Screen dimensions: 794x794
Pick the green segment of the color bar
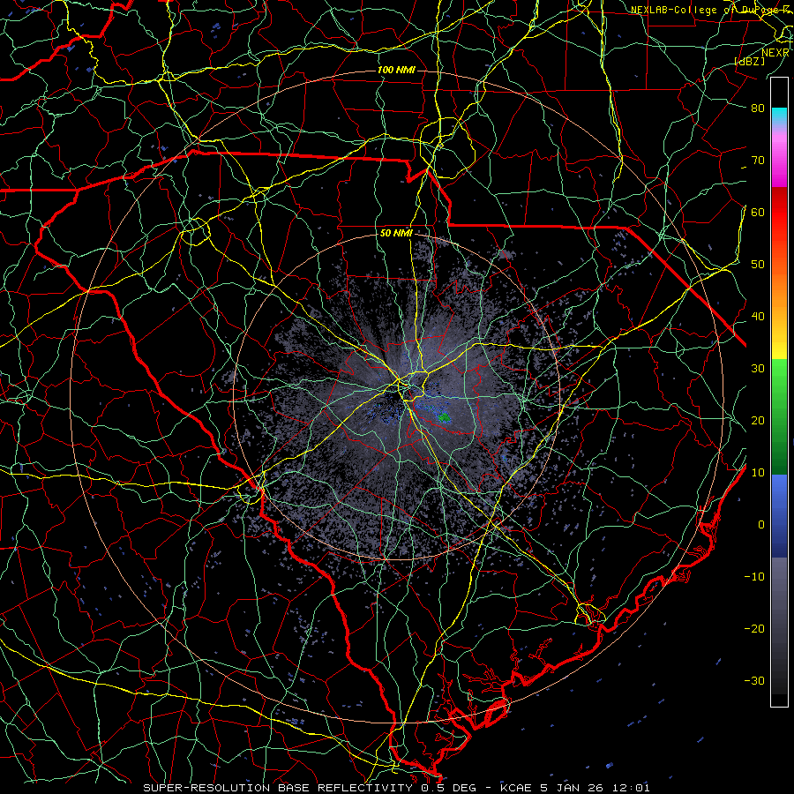(779, 416)
